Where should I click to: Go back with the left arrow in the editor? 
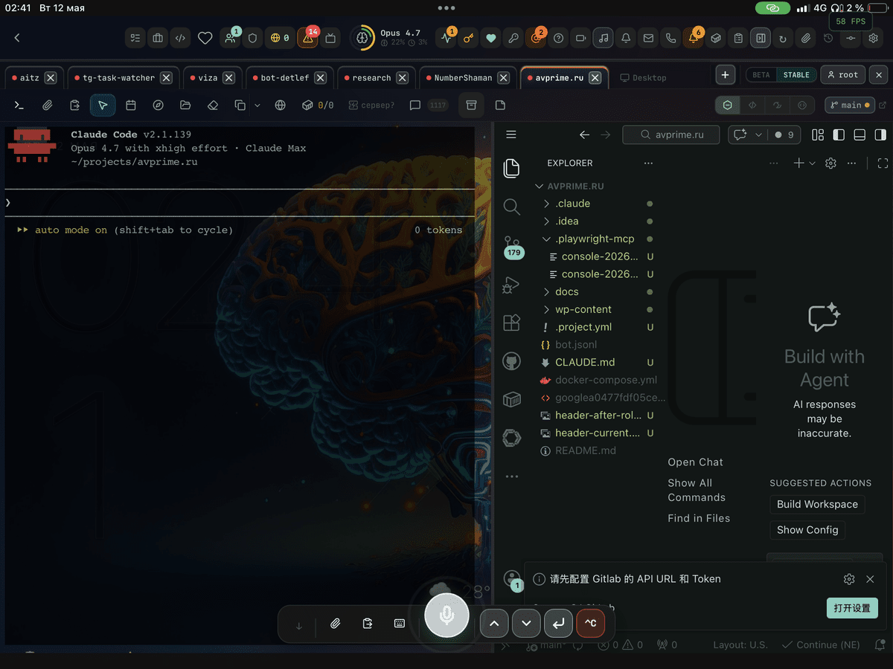coord(584,135)
